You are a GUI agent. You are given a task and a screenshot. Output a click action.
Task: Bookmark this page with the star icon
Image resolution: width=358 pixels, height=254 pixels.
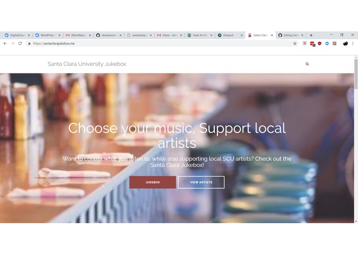(295, 43)
